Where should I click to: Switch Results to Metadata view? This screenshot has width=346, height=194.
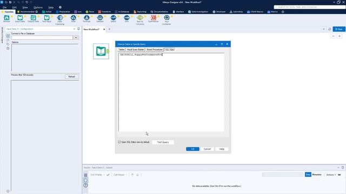pyautogui.click(x=317, y=175)
